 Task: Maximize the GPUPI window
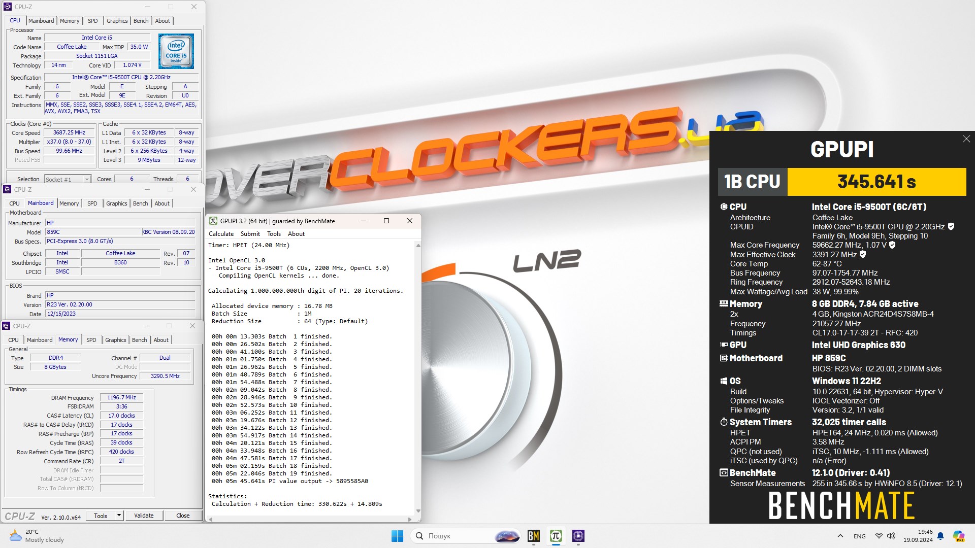[386, 221]
